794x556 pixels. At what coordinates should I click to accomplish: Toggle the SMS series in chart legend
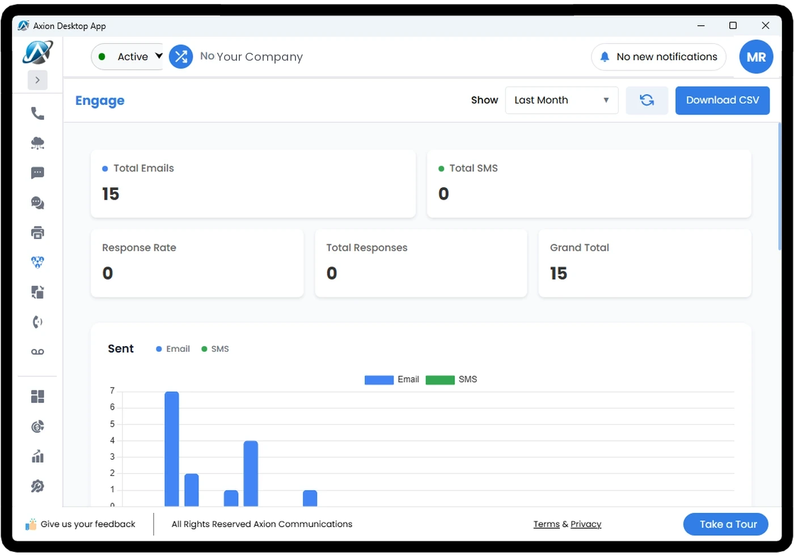point(451,380)
